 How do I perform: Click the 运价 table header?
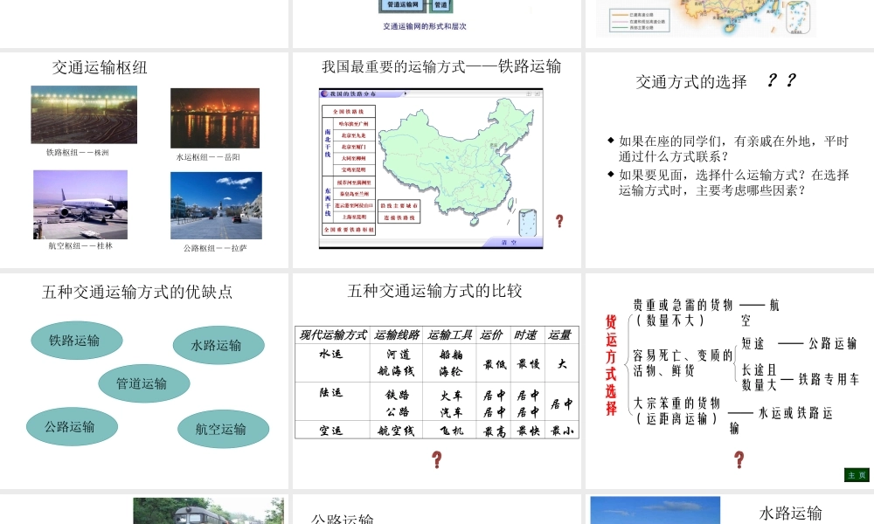[491, 335]
